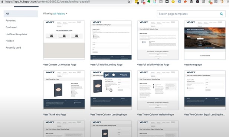
Task: Click the orange-red extension icon
Action: (185, 2)
